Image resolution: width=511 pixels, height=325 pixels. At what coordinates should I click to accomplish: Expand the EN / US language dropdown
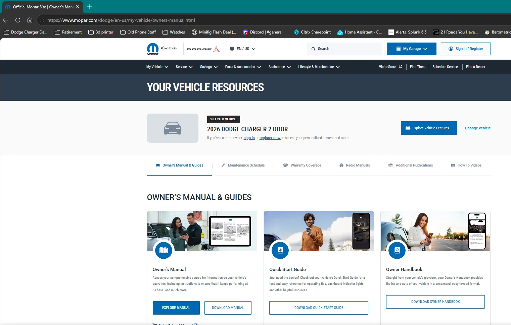tap(242, 49)
